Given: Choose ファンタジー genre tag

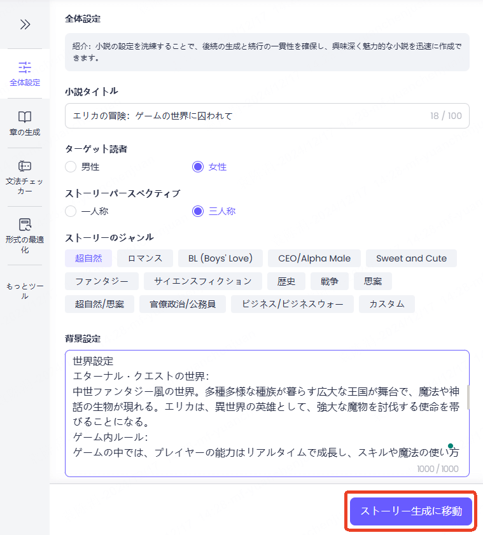Looking at the screenshot, I should (102, 281).
